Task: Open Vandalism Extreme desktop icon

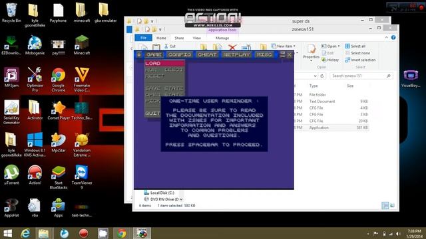Action: coord(81,144)
